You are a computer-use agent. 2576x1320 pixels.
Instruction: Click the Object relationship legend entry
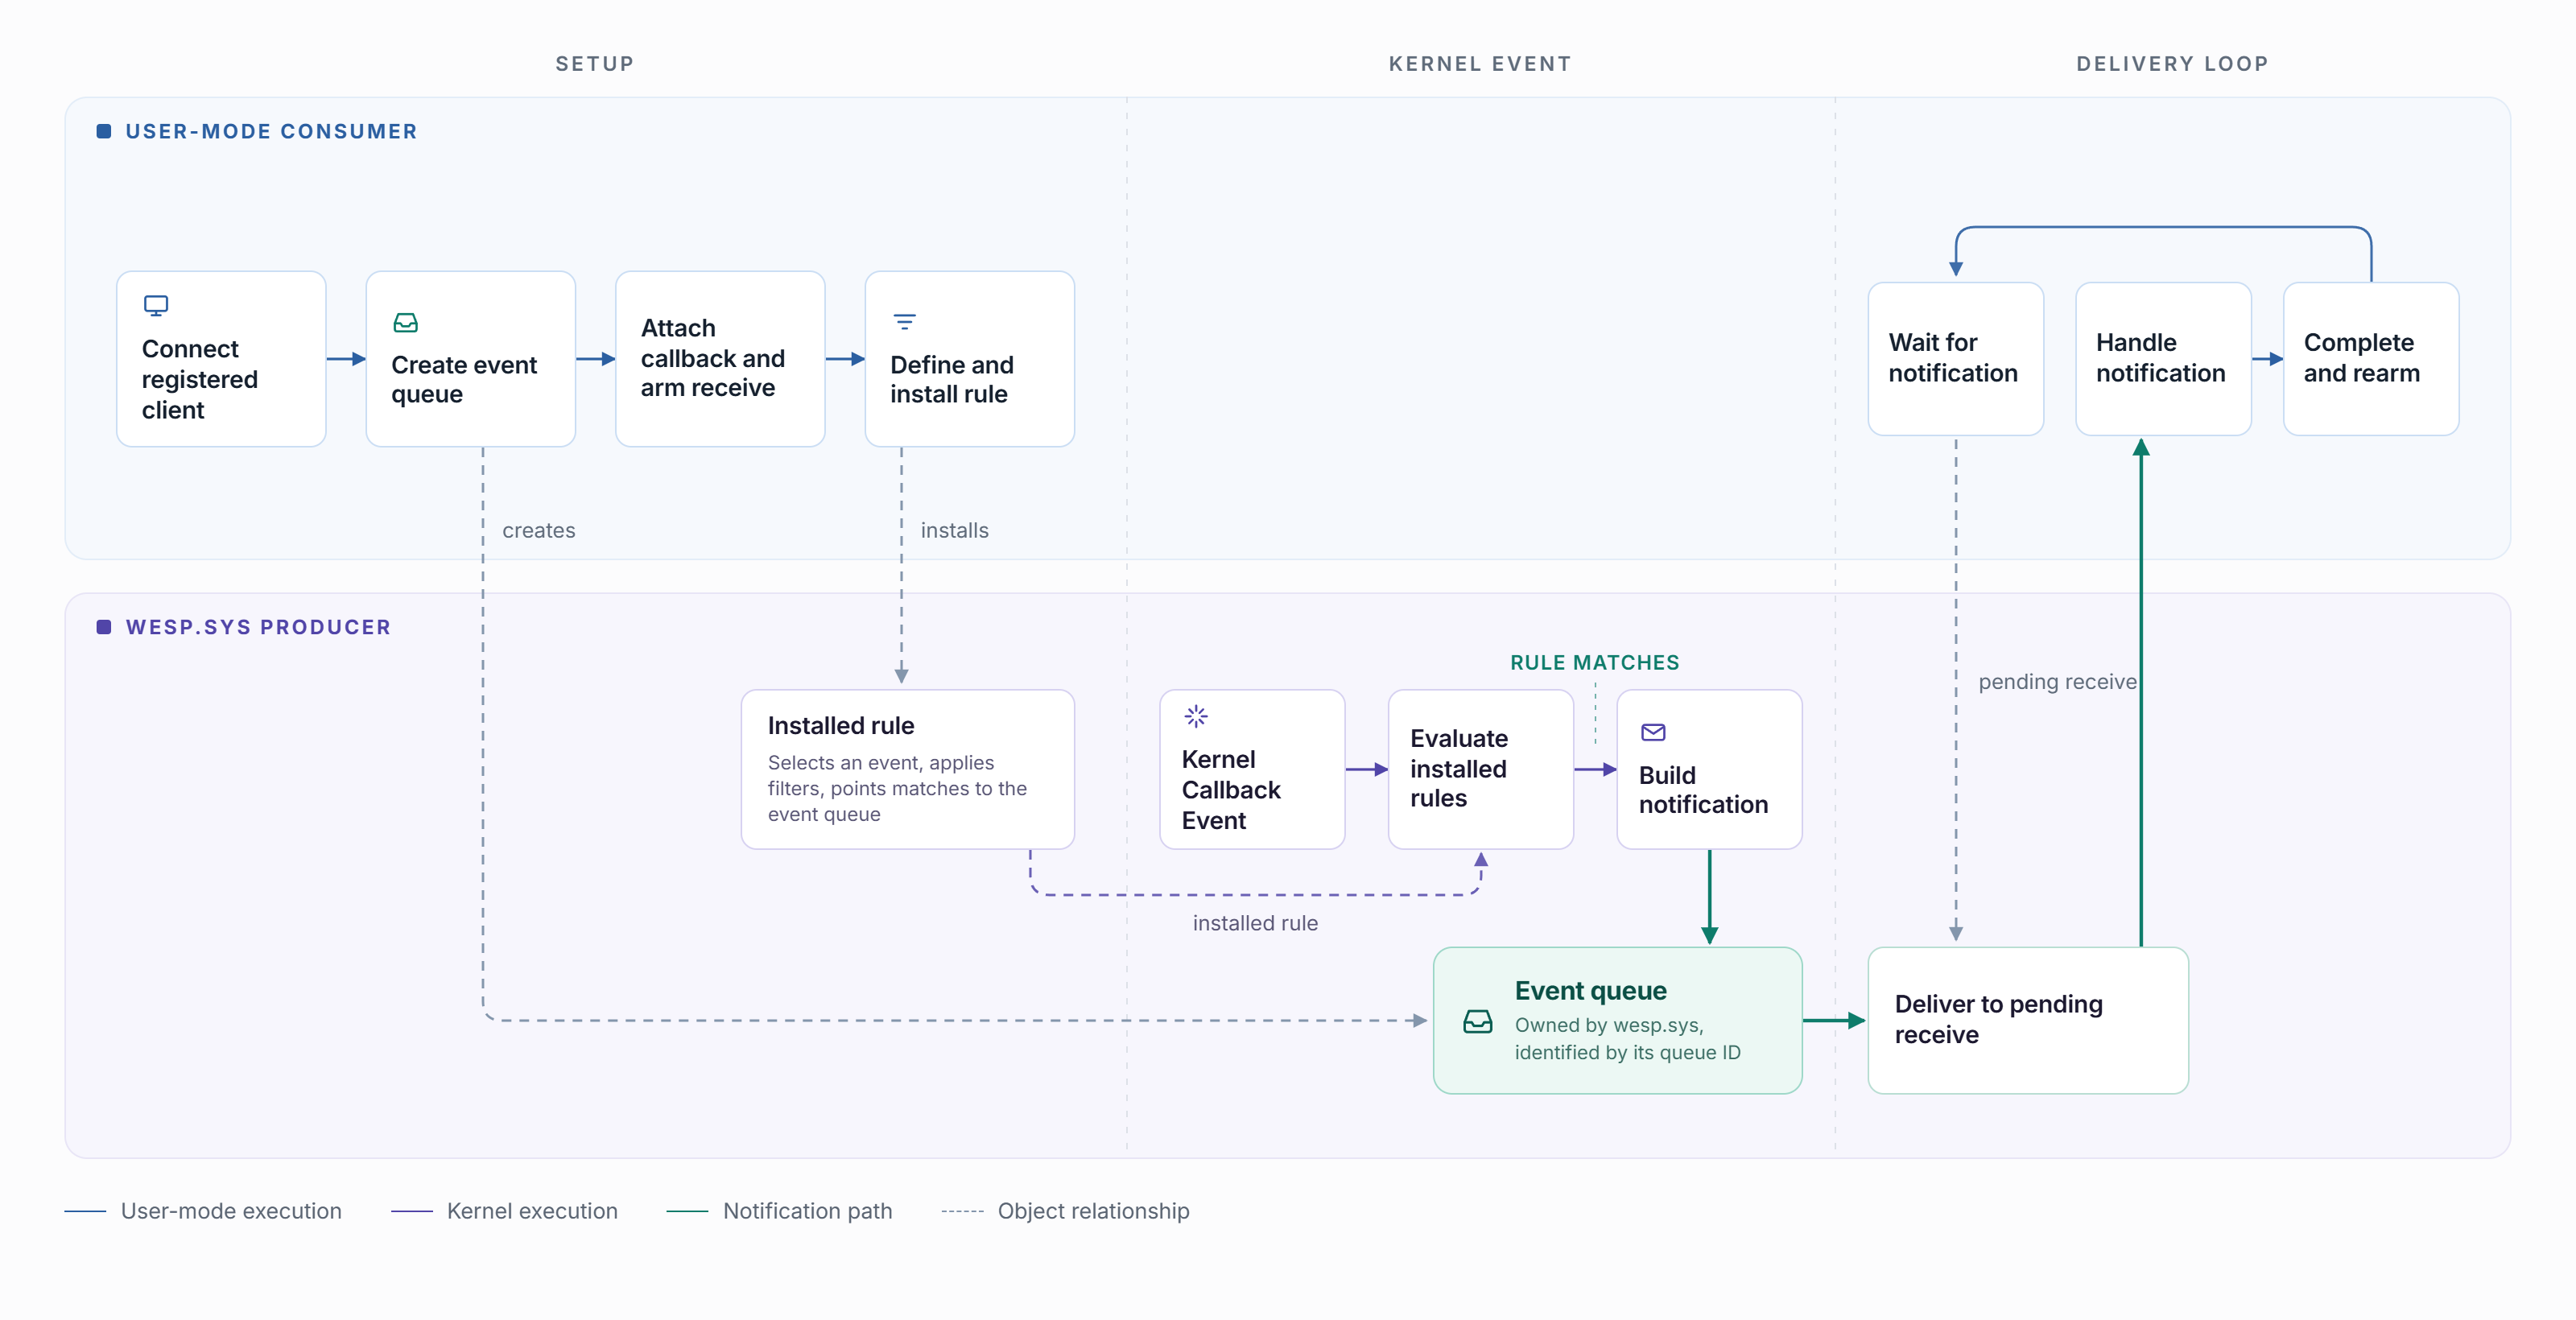[x=1065, y=1211]
